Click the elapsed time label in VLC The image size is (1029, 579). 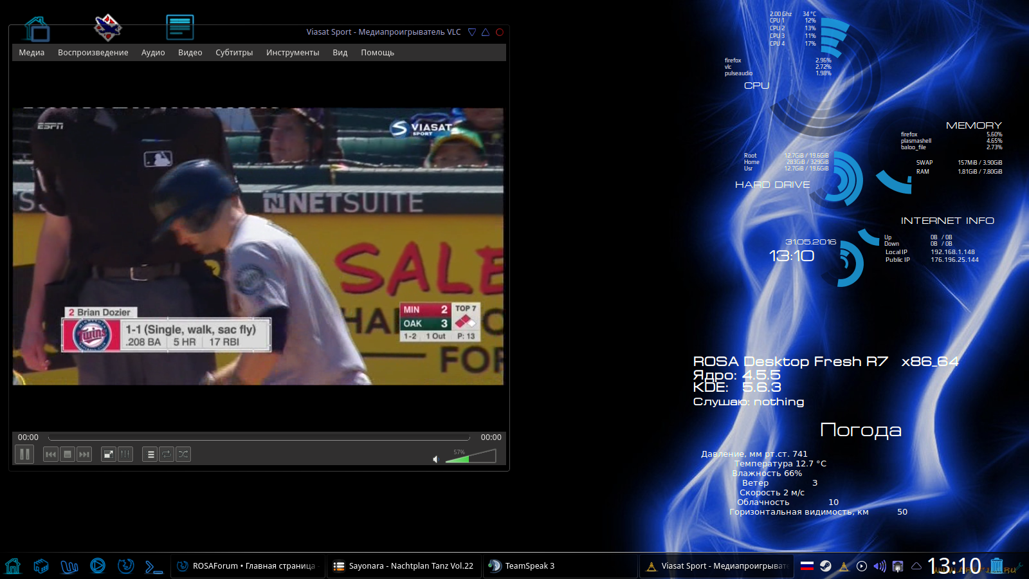[x=28, y=437]
